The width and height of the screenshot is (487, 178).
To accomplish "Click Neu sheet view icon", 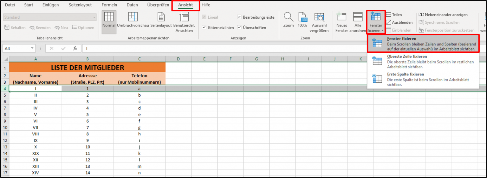I will (x=61, y=27).
